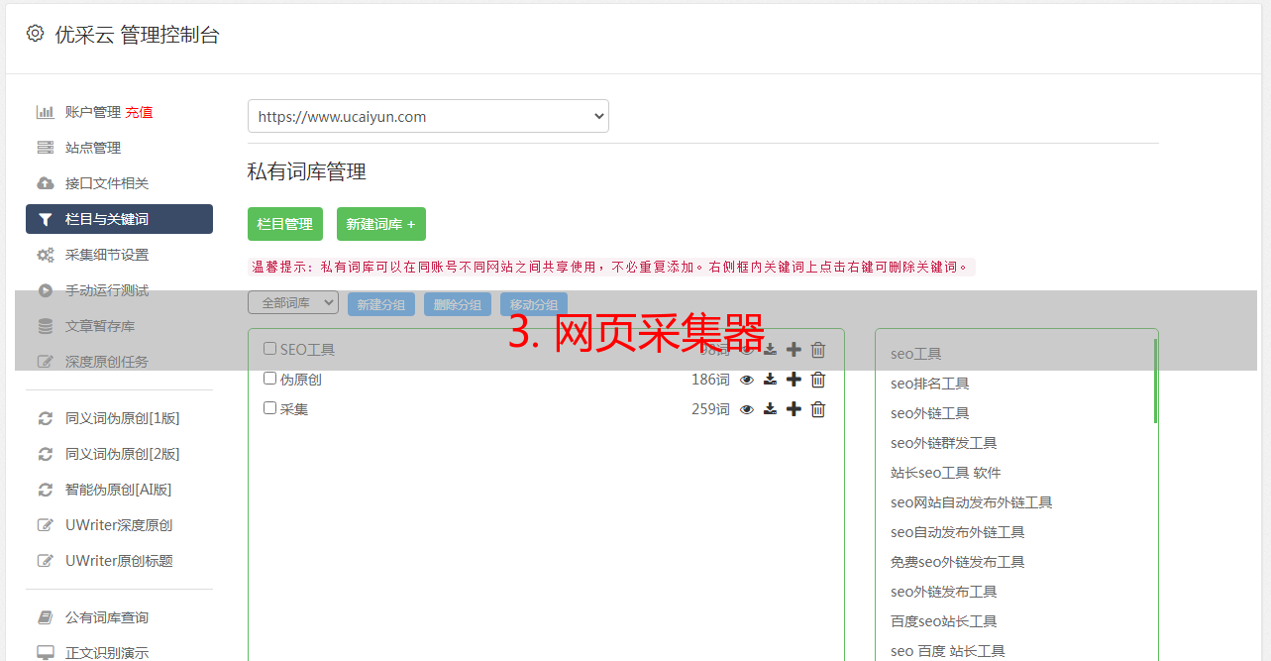
Task: Delete the 伪原创 library with trash icon
Action: point(818,380)
